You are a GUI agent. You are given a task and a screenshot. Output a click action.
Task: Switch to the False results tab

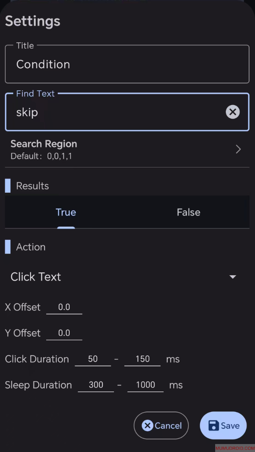tap(188, 212)
